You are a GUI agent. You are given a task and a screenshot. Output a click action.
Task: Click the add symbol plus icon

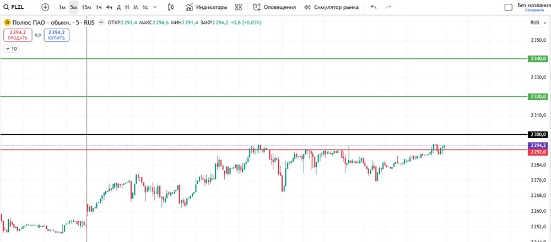click(x=45, y=7)
